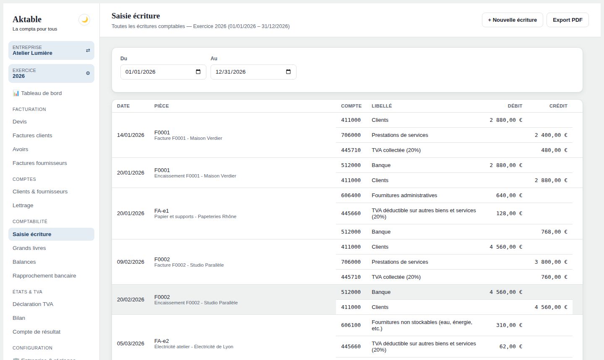
Task: Export entries with Export PDF button
Action: (568, 20)
